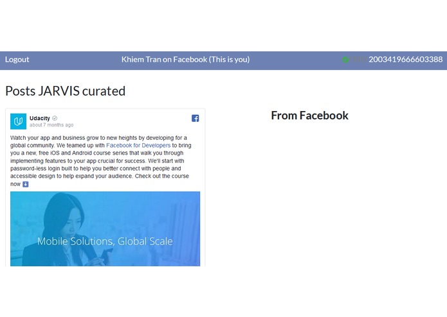Click the 'From Facebook' heading

[x=309, y=116]
